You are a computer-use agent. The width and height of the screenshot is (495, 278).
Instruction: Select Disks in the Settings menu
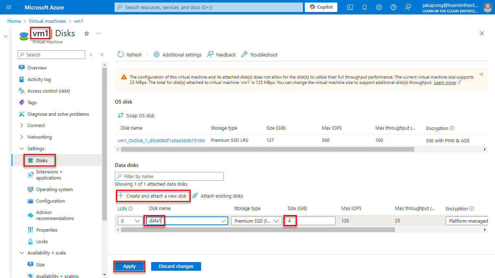(42, 160)
